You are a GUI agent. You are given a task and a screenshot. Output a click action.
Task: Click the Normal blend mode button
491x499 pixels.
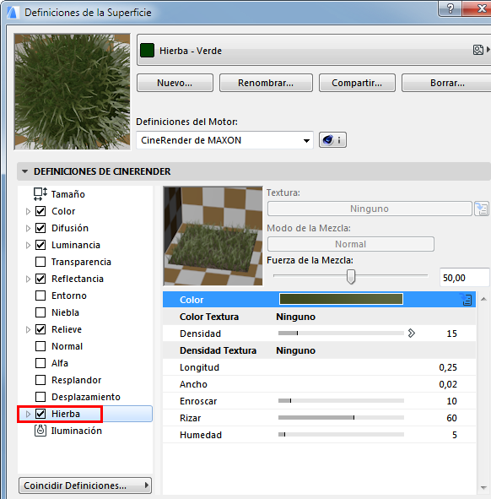351,244
